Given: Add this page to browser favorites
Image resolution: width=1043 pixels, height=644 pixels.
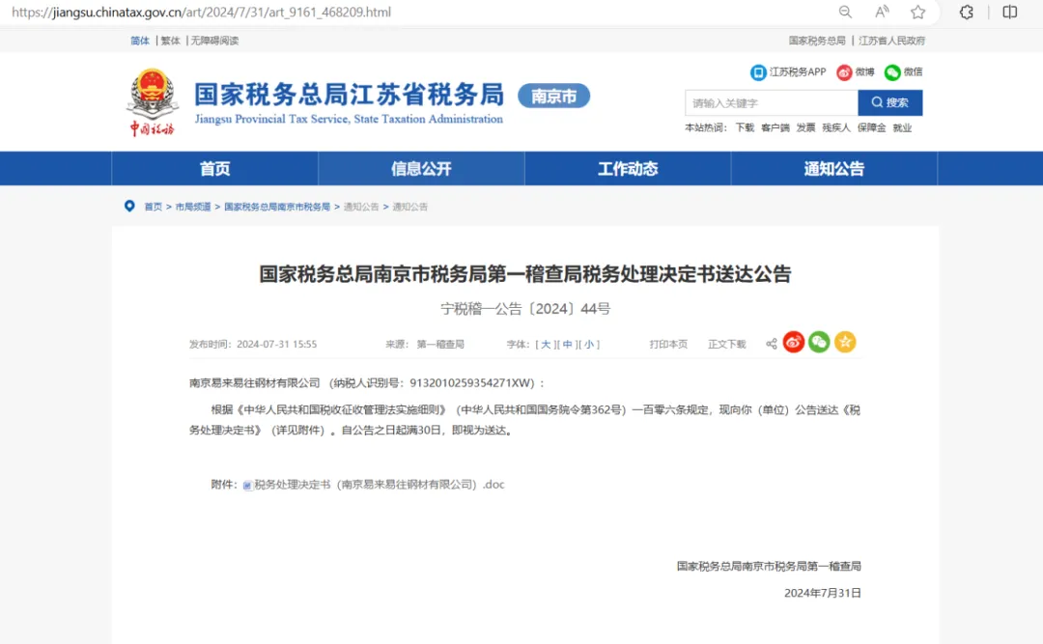Looking at the screenshot, I should (917, 13).
